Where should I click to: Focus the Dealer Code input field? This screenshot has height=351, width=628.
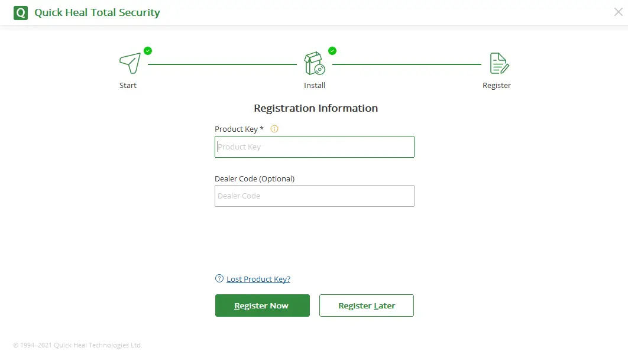pos(314,196)
